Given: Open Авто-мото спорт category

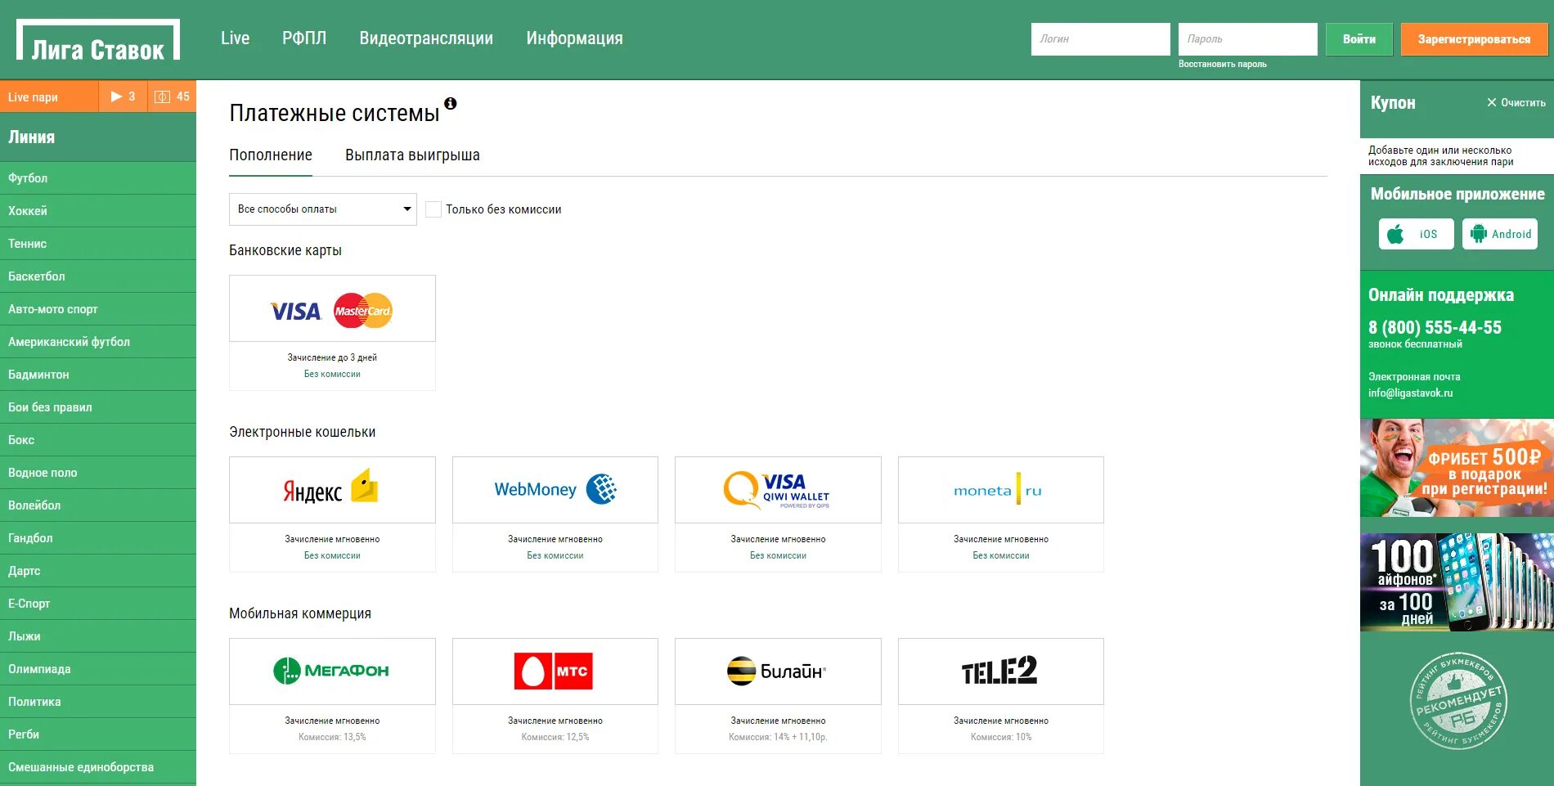Looking at the screenshot, I should (98, 309).
